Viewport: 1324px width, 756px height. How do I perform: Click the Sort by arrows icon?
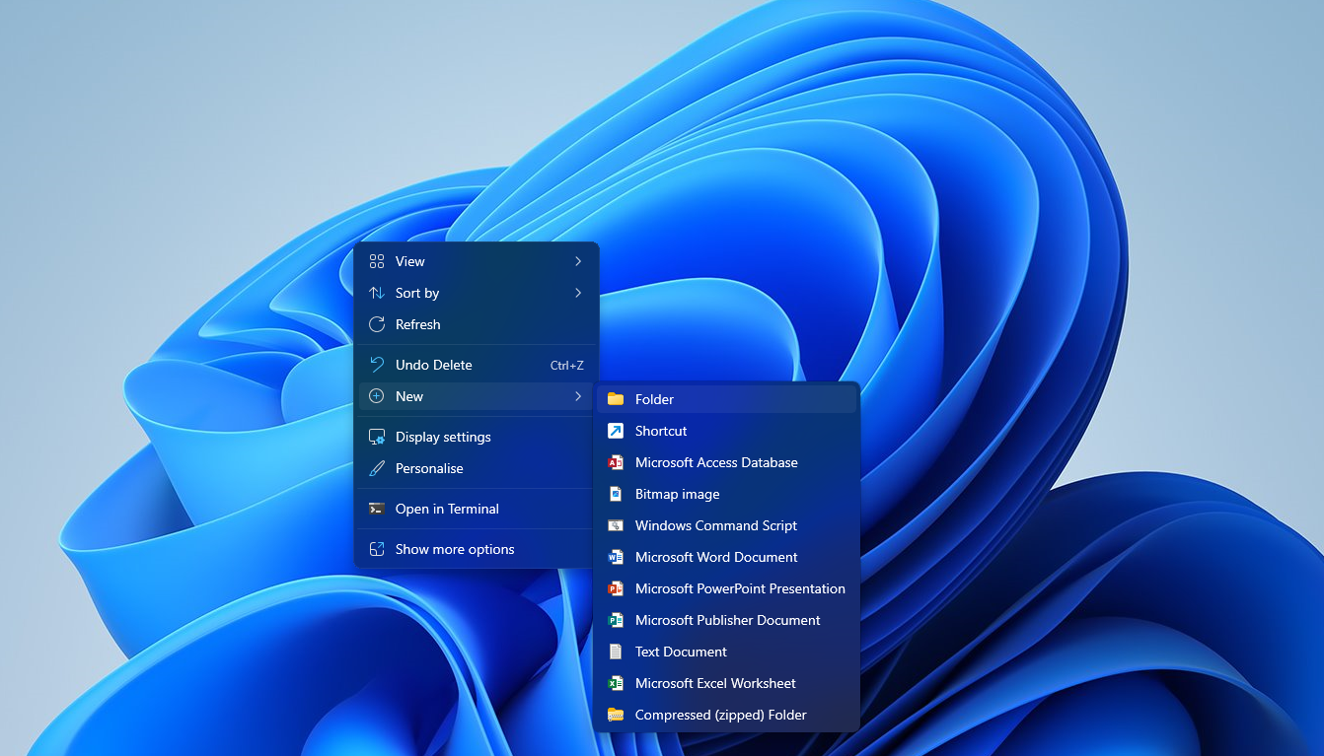(376, 293)
